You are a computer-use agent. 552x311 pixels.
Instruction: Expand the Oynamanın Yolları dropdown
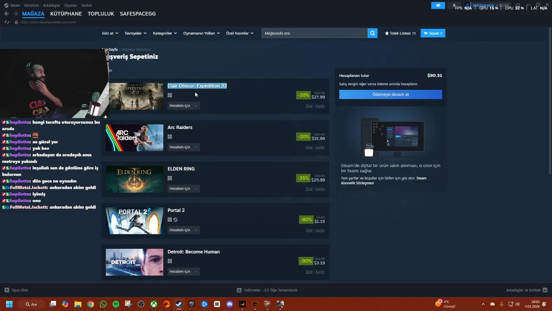201,33
